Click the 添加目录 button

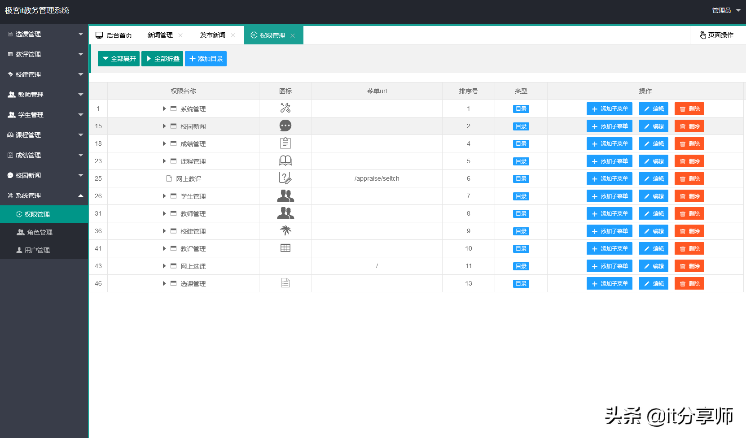(x=206, y=58)
